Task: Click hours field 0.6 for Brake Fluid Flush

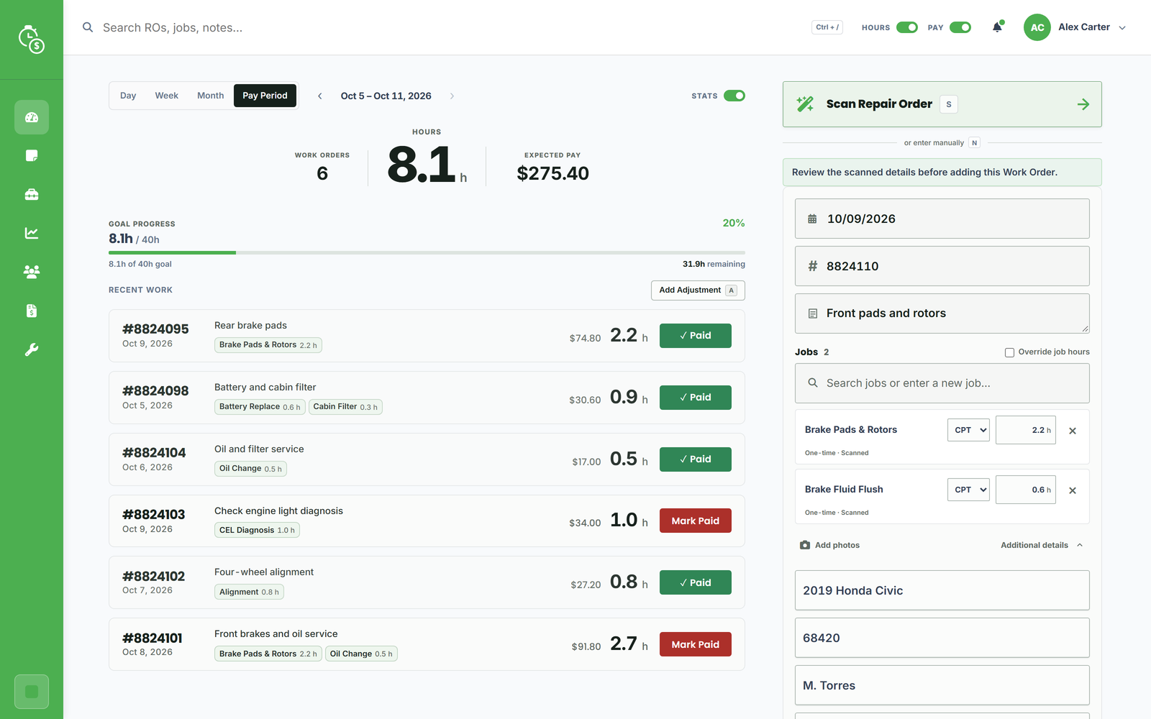Action: pyautogui.click(x=1026, y=490)
